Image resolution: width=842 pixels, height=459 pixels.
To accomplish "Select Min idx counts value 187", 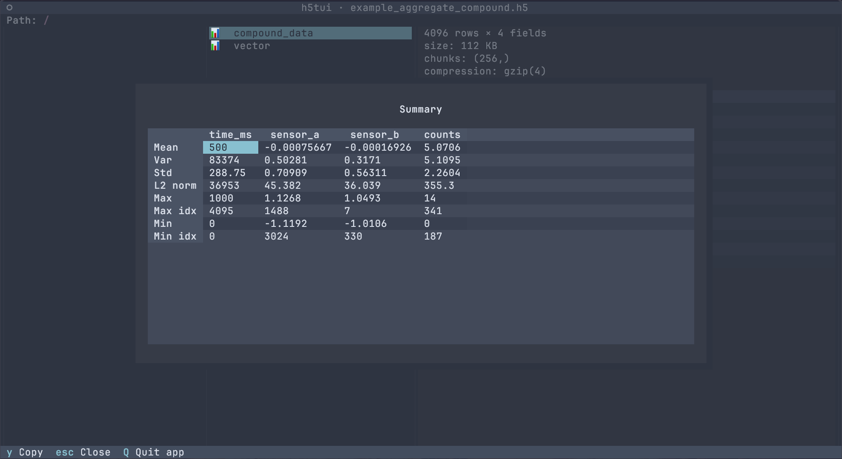I will pos(433,237).
